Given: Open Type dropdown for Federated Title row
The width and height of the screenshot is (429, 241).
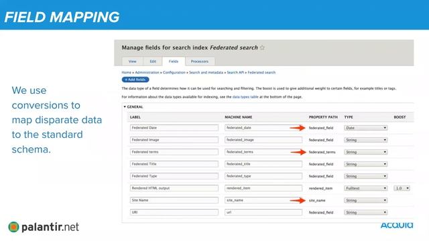Looking at the screenshot, I should coord(365,164).
